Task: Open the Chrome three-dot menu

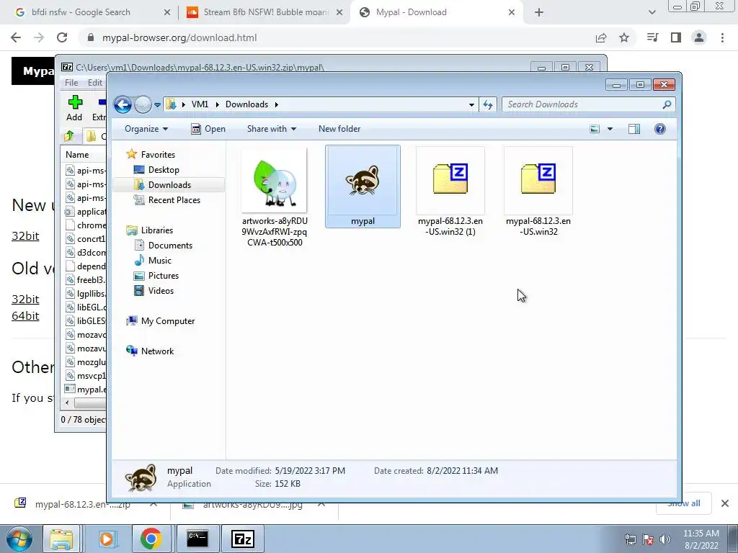Action: tap(722, 37)
